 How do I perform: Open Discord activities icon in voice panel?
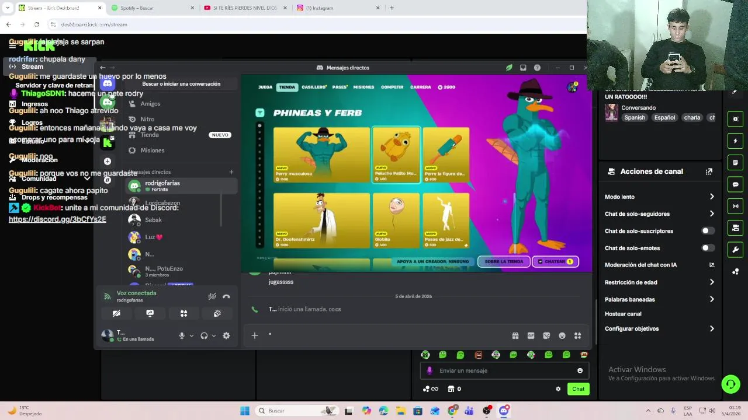click(x=183, y=313)
